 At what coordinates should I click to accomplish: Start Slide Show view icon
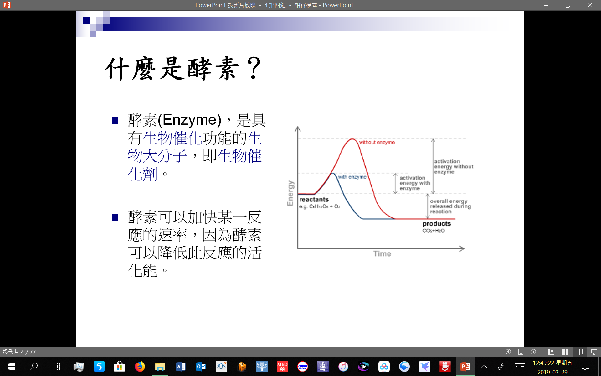(x=593, y=352)
